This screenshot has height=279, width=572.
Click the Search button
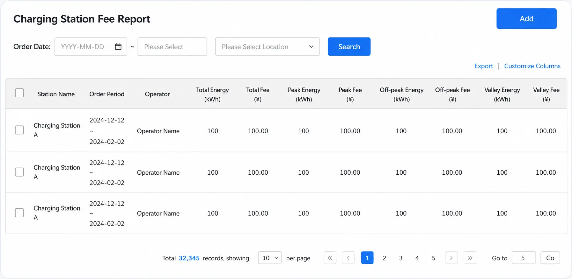point(349,47)
